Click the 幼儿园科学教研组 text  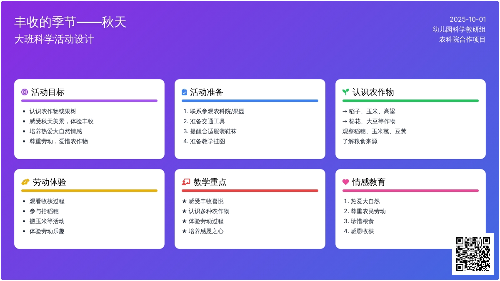point(459,29)
